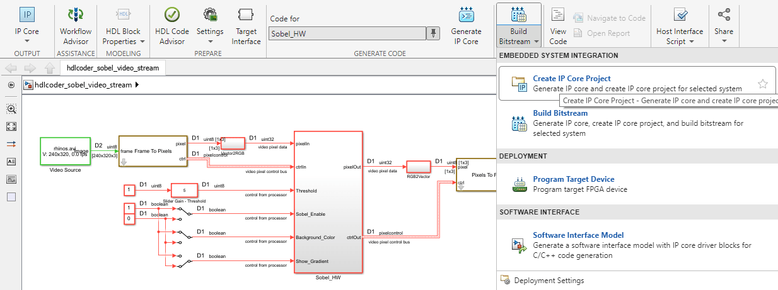Click Generate IP Core button
This screenshot has height=290, width=778.
point(467,26)
